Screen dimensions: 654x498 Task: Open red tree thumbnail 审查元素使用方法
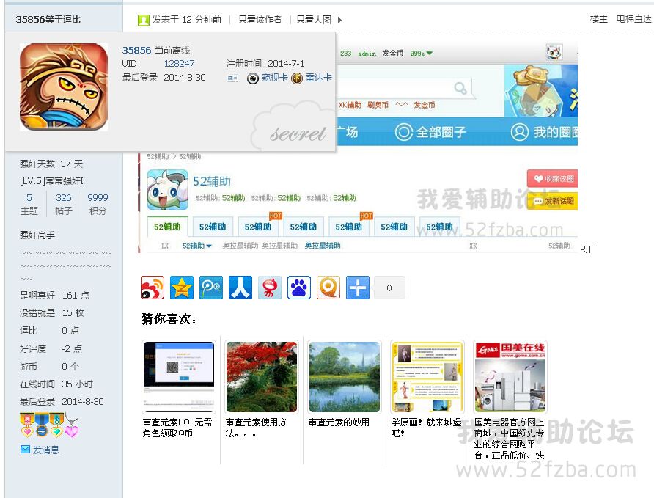click(262, 376)
